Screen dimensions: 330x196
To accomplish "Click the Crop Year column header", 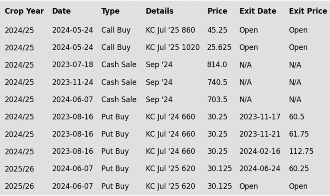I will (x=24, y=11).
